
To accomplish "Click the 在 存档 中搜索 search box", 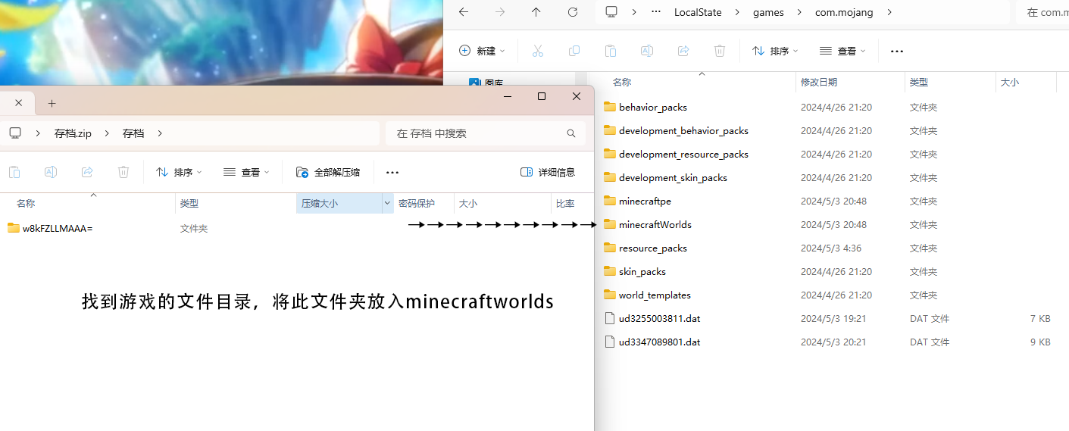I will point(486,133).
